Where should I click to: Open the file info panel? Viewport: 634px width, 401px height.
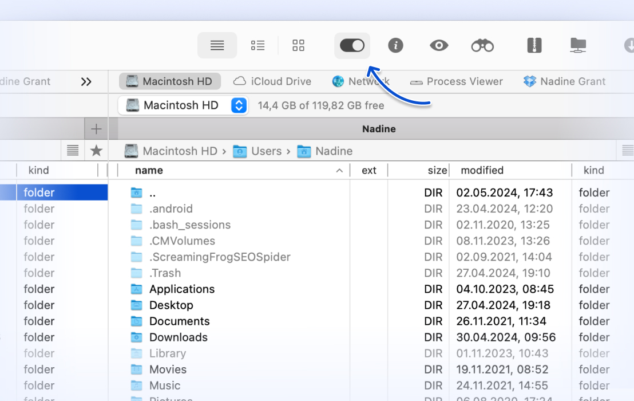coord(395,45)
